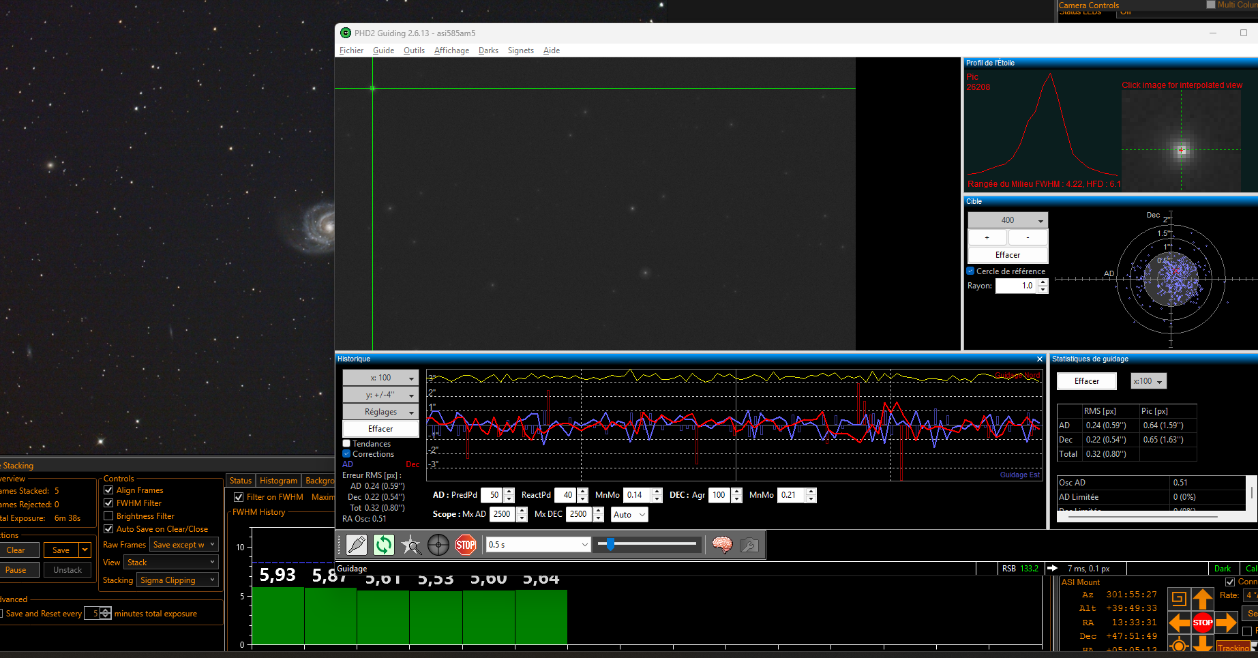Click the mount left arrow
Viewport: 1258px width, 658px height.
1179,622
